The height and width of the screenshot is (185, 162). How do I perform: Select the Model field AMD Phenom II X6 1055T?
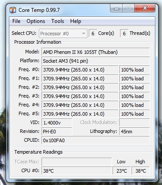96,52
